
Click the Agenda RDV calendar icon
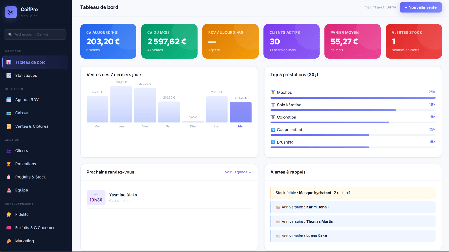(x=9, y=100)
